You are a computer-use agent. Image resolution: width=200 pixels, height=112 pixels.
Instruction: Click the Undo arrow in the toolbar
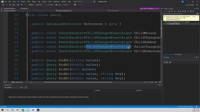click(x=21, y=5)
